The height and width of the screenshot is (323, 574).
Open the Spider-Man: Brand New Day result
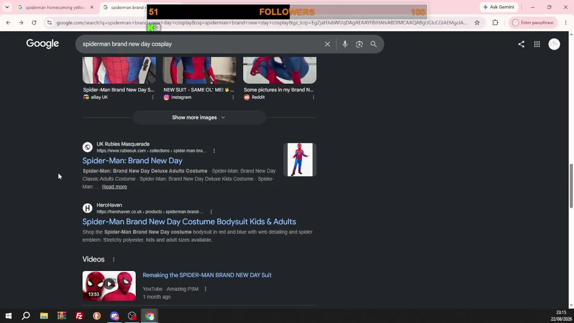(132, 161)
